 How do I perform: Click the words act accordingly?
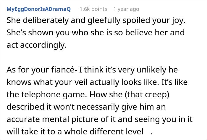point(36,45)
